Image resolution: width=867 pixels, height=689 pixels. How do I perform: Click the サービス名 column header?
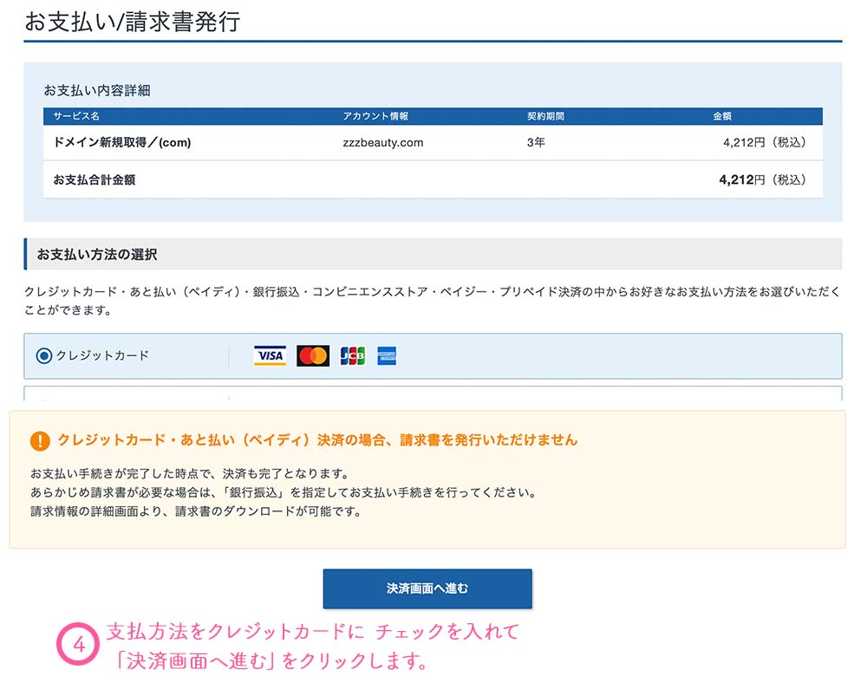[76, 116]
